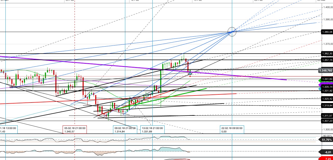
Task: Select the 1.341,60 price level label
Action: tap(327, 79)
